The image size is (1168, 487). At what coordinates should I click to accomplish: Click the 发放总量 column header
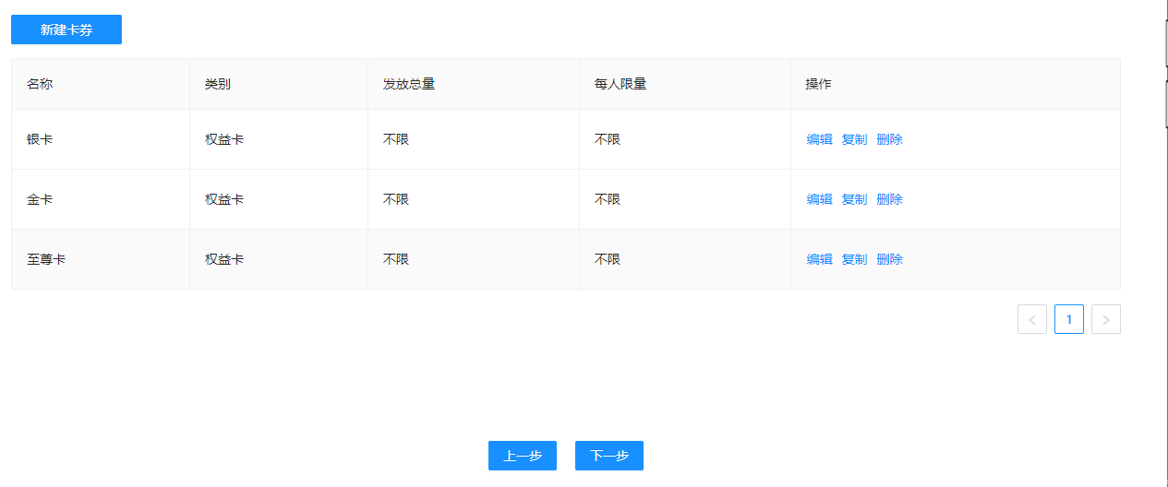point(409,84)
